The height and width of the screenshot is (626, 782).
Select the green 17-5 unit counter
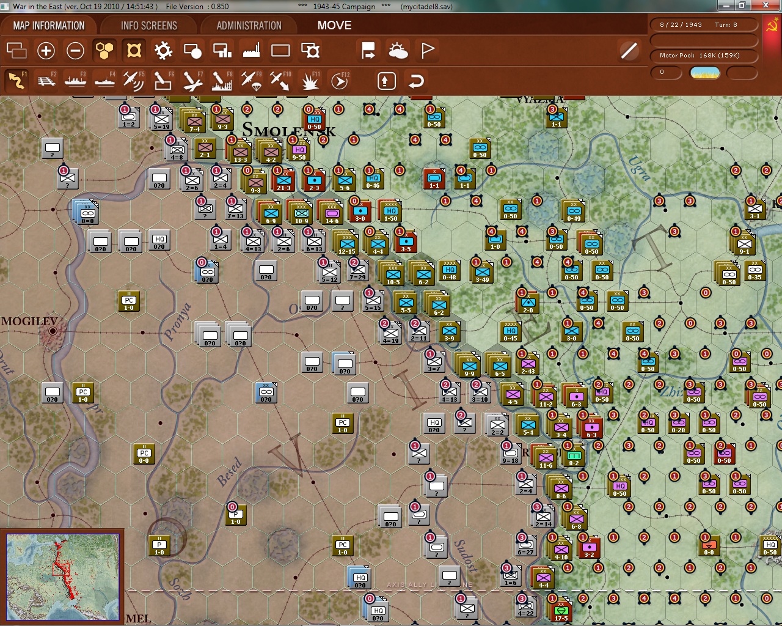click(561, 611)
